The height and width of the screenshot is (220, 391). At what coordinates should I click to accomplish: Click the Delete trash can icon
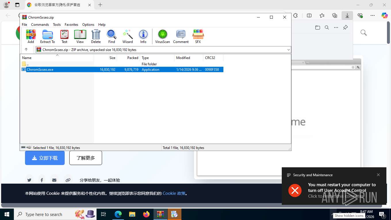tap(96, 36)
